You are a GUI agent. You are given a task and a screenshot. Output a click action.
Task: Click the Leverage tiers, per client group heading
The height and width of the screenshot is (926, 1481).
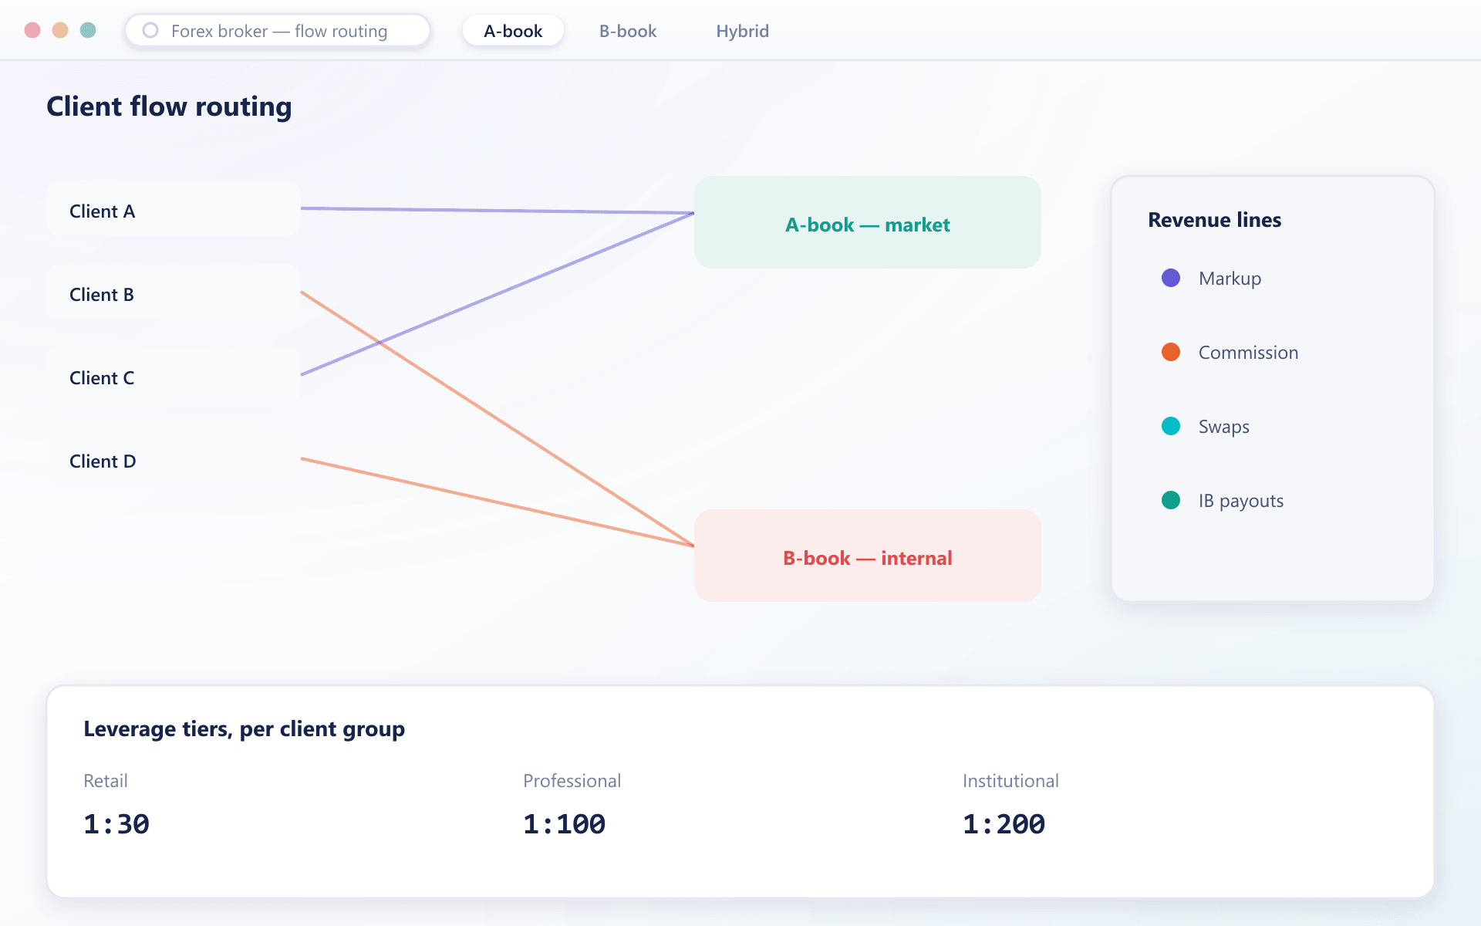(x=245, y=729)
